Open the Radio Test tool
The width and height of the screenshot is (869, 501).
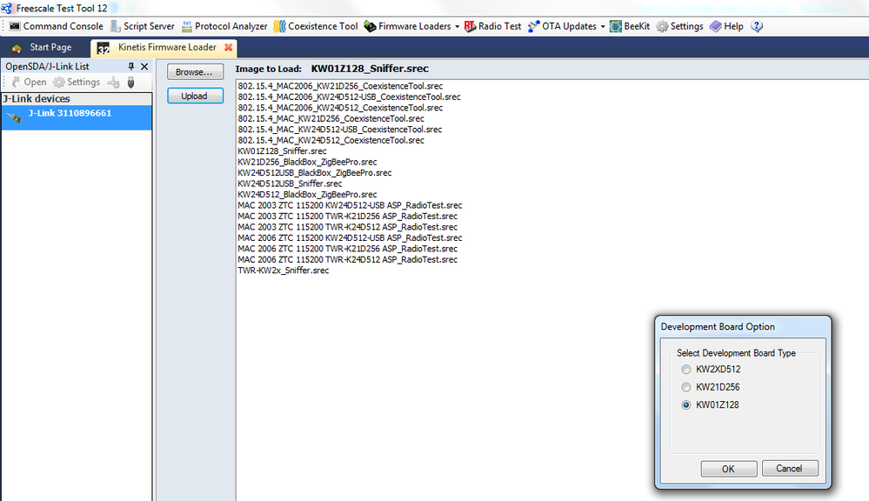point(492,26)
